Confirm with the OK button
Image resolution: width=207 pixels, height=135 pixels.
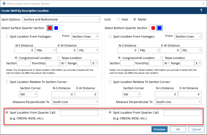(x=178, y=129)
